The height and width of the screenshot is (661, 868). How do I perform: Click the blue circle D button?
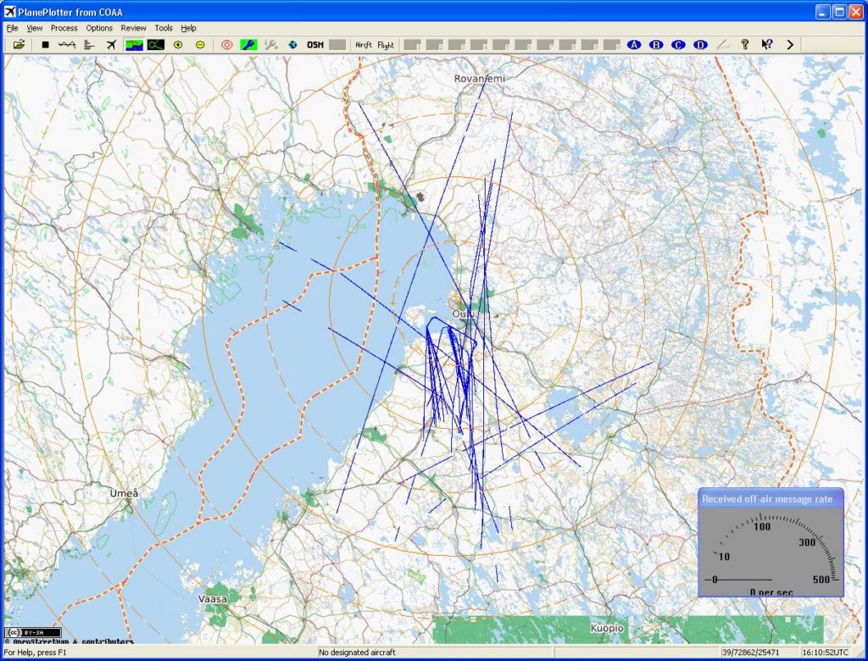700,45
